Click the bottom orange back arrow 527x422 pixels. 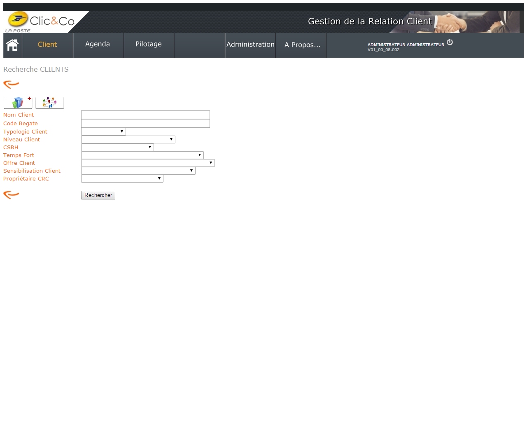point(11,195)
